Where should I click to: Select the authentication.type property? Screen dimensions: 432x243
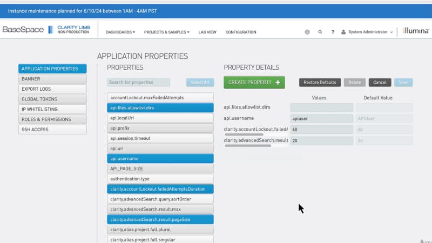(x=160, y=179)
